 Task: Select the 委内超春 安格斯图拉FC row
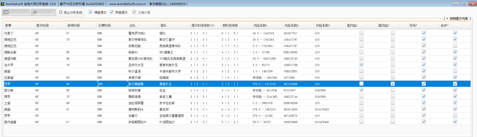pos(137,122)
